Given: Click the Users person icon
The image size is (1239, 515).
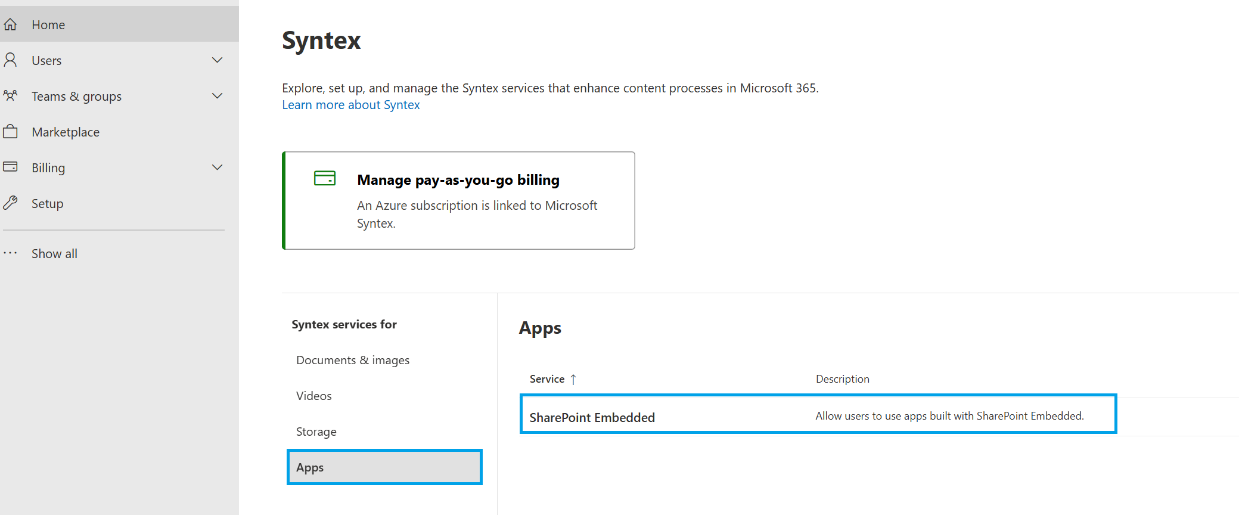Looking at the screenshot, I should pos(10,60).
